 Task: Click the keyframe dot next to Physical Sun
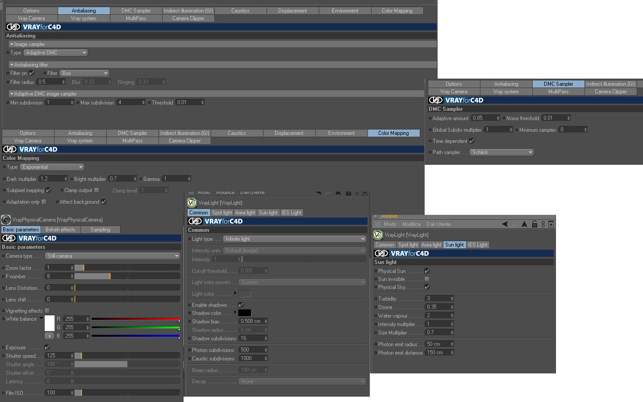[x=376, y=271]
